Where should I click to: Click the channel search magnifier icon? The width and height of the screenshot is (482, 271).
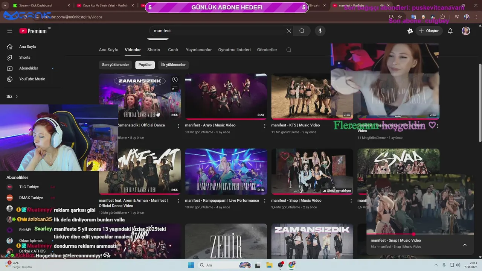(289, 50)
